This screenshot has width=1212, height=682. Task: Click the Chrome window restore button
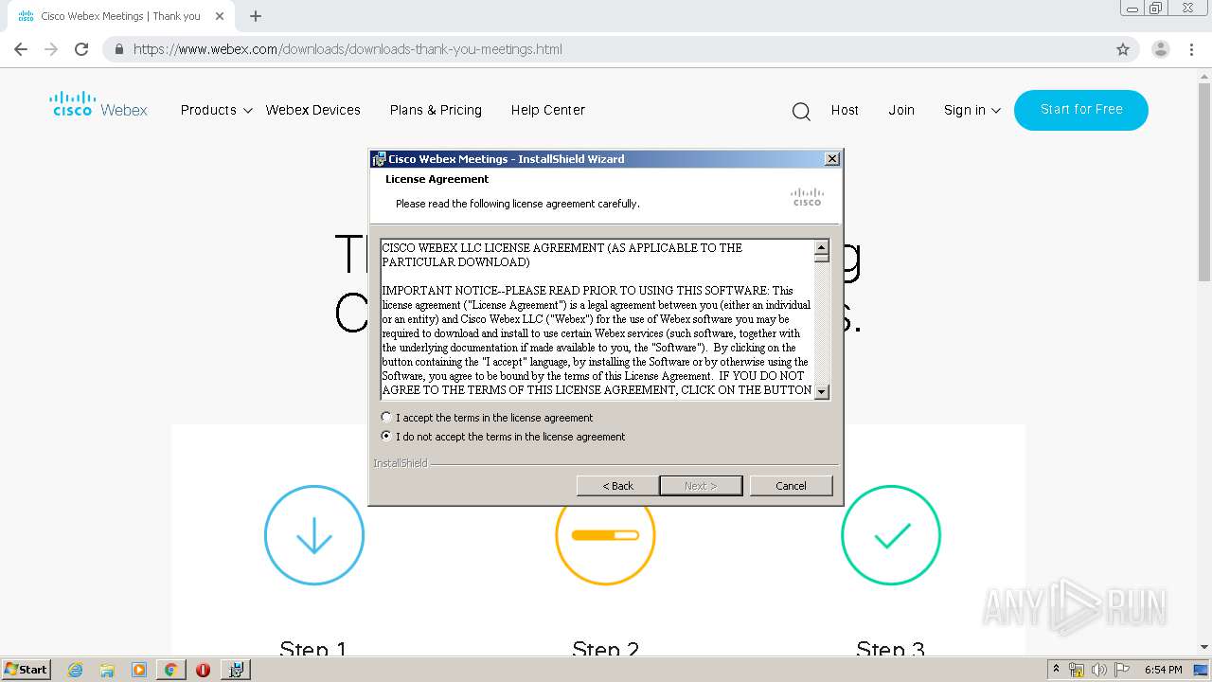(x=1155, y=8)
